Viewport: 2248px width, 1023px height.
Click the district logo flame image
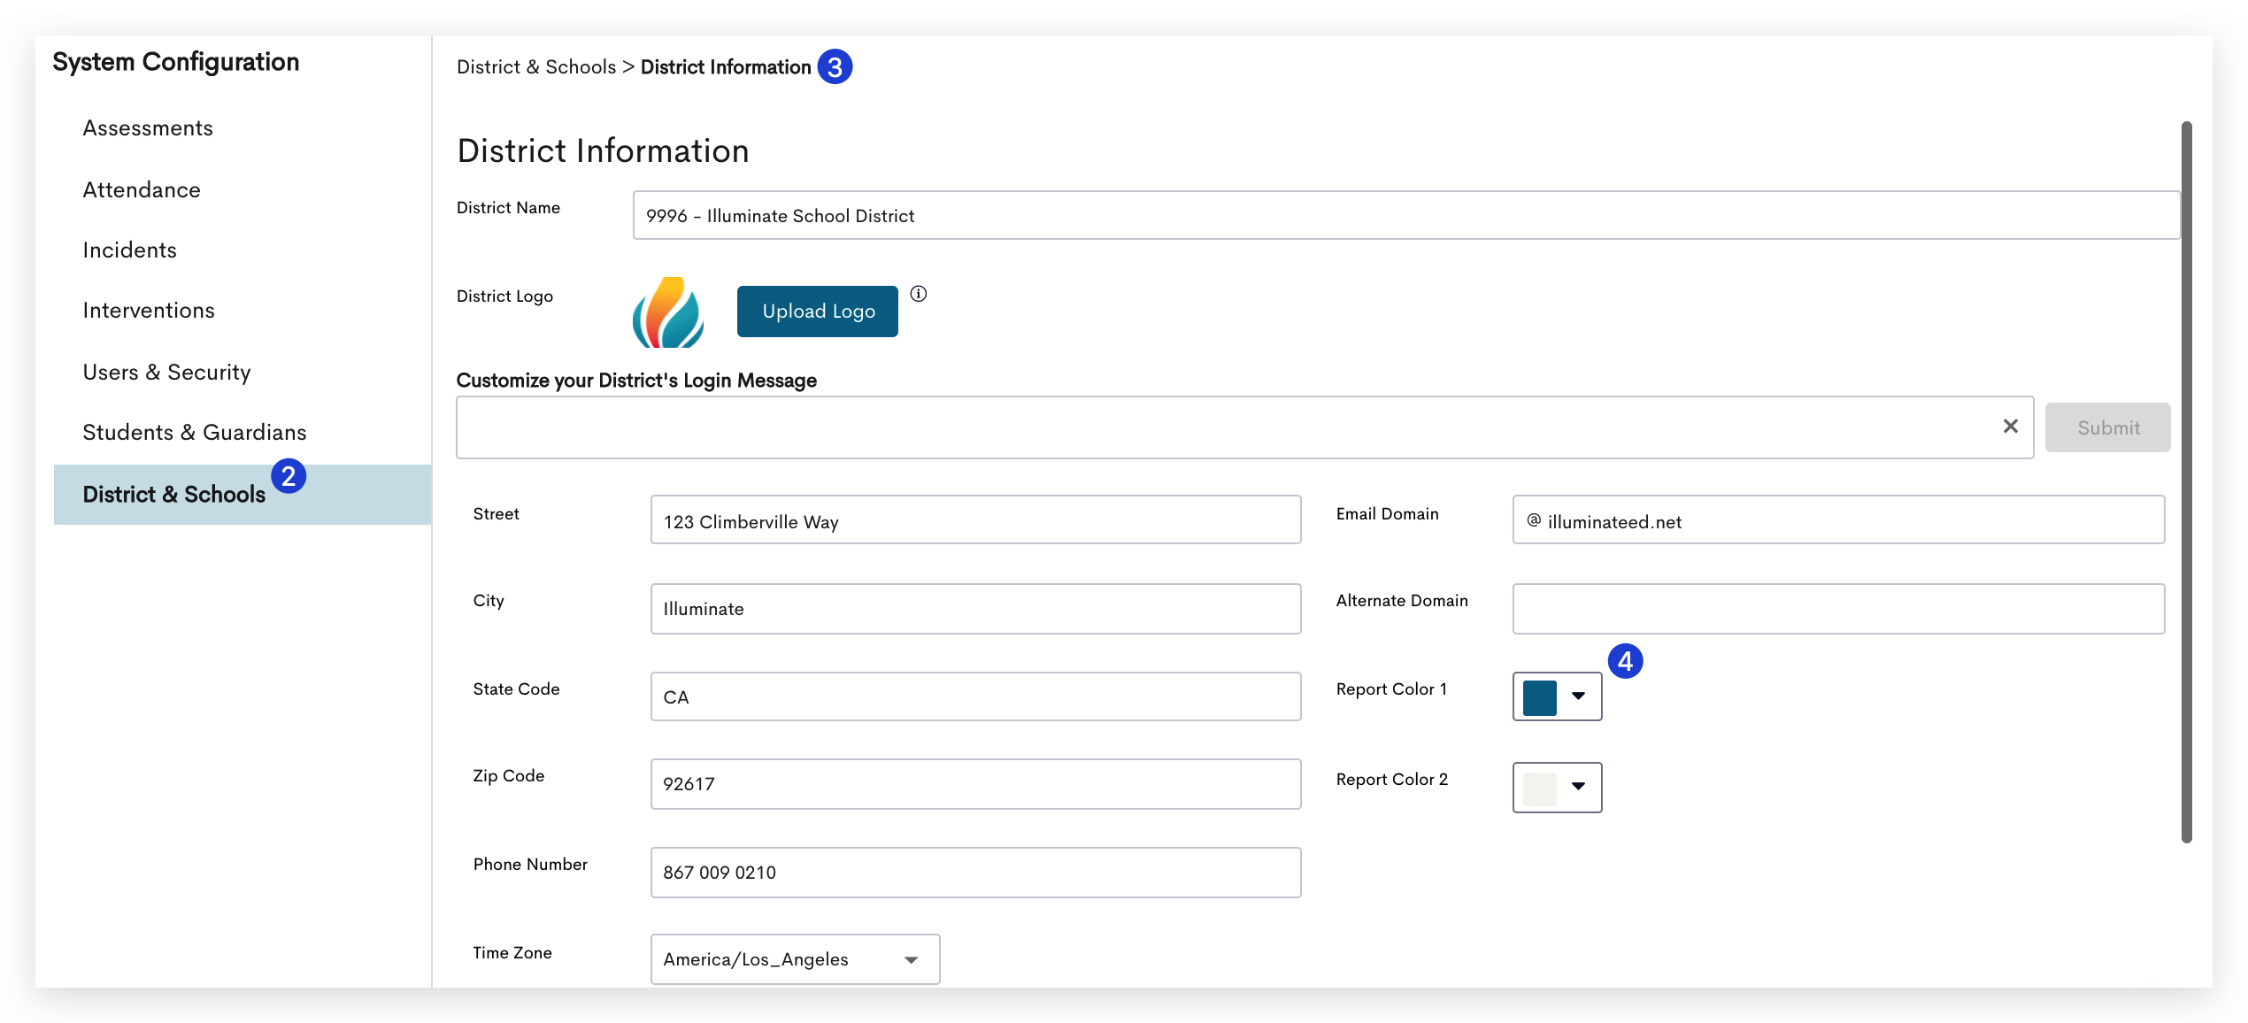pyautogui.click(x=668, y=312)
